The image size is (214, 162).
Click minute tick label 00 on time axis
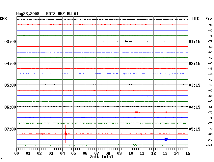[17, 153]
